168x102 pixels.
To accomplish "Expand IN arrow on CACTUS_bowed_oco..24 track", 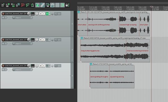I will coord(6,70).
